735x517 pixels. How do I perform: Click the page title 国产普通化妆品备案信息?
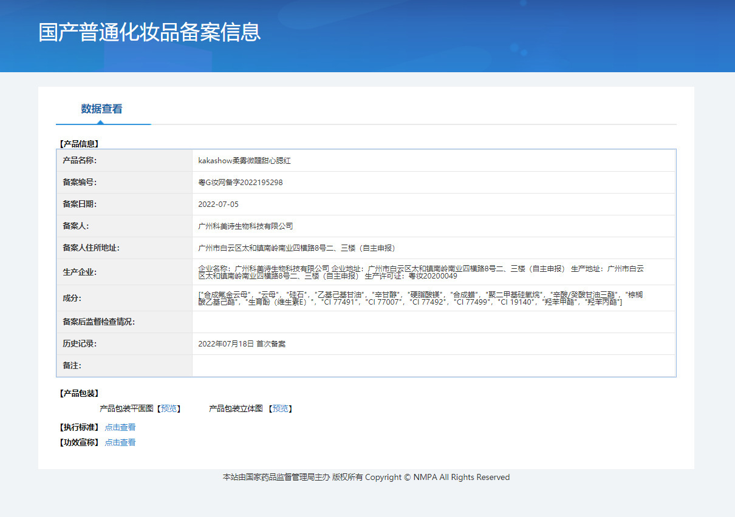click(x=149, y=32)
